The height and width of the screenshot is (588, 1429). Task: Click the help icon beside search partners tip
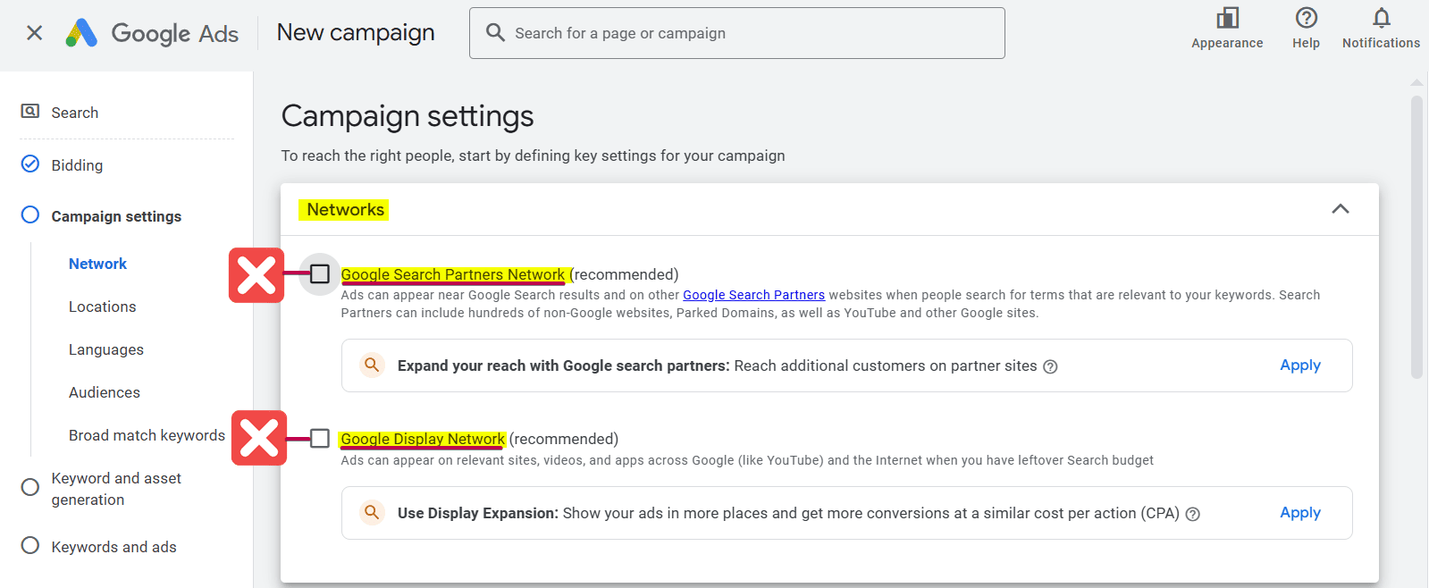tap(1051, 366)
